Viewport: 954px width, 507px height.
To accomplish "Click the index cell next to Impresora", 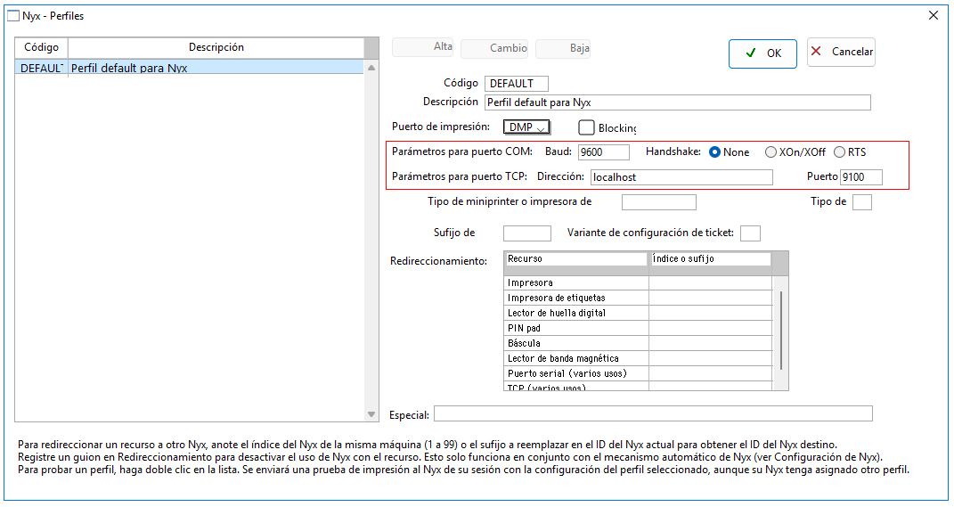I will coord(711,283).
